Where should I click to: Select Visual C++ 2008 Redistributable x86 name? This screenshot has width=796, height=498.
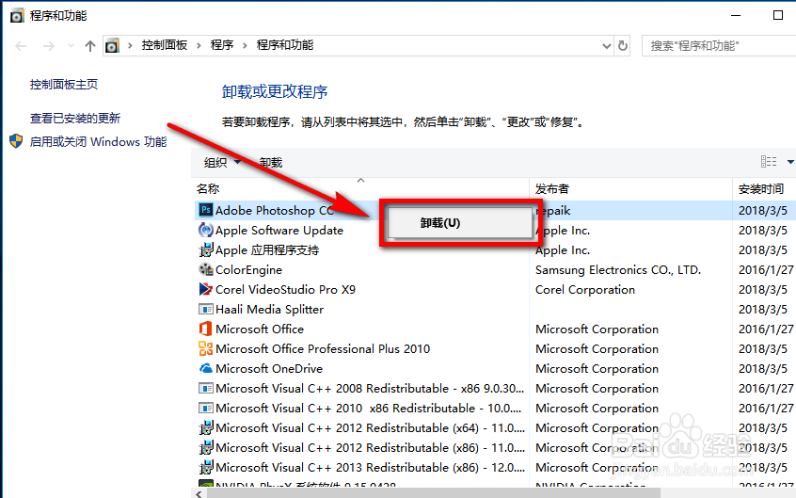pos(370,388)
